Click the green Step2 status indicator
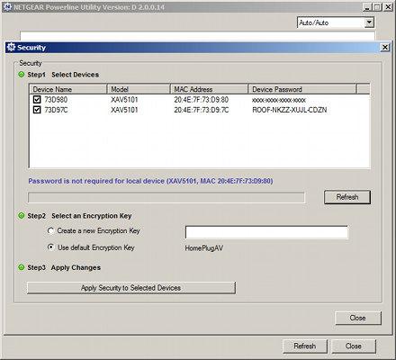The height and width of the screenshot is (360, 396). point(22,216)
